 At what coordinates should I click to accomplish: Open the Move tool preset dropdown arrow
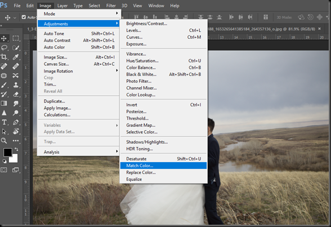click(15, 17)
